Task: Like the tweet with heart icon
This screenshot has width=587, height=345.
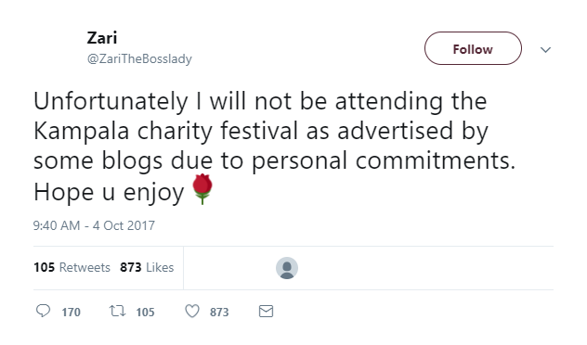Action: click(192, 311)
